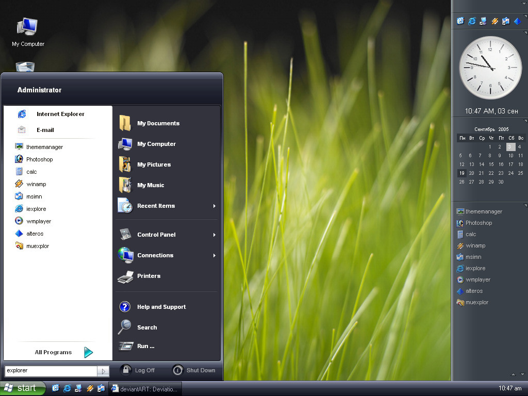Screen dimensions: 528x396
Task: Click the sidebar scroll-up arrow at the bottom
Action: (x=513, y=374)
